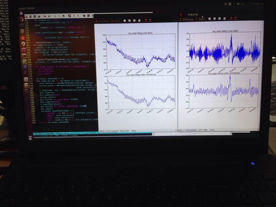The image size is (276, 207).
Task: Click Normal Size in left image viewer toolbar
Action: click(134, 20)
